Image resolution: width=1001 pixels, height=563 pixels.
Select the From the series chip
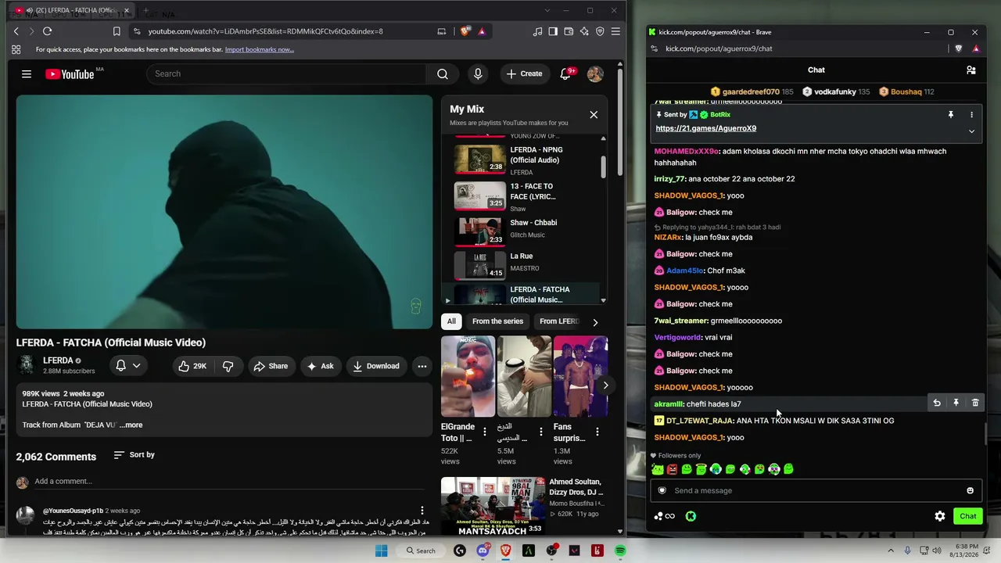(x=497, y=321)
